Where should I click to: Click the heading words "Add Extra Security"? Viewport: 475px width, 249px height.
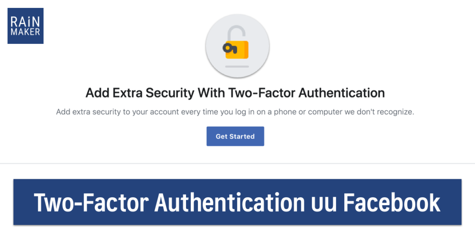(x=140, y=93)
